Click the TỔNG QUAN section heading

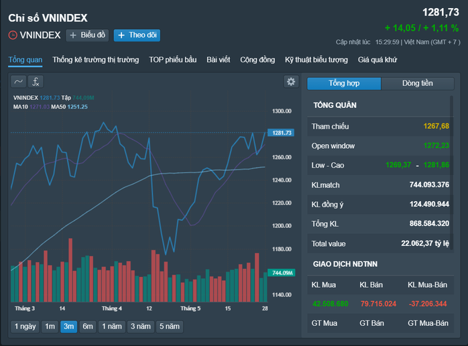coord(335,105)
